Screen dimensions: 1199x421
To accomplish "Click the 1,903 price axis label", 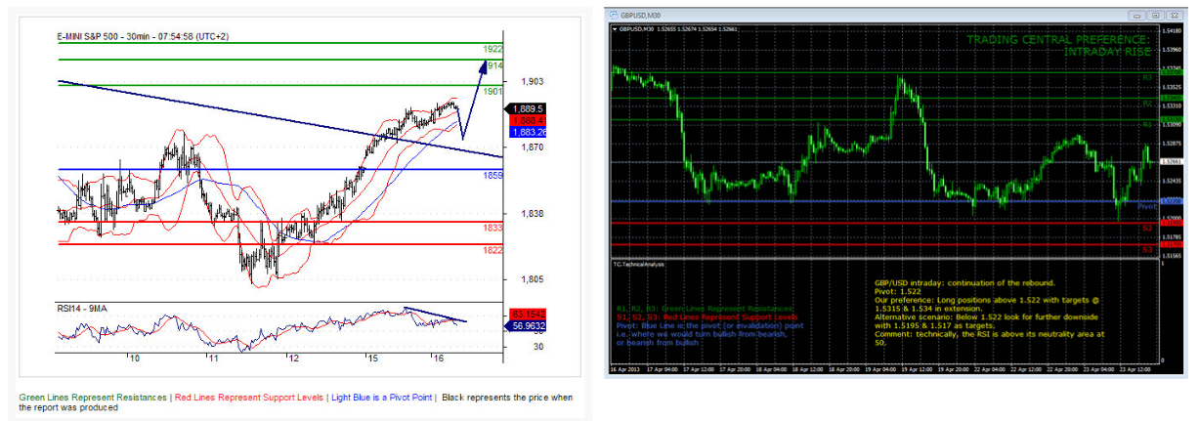I will click(533, 82).
